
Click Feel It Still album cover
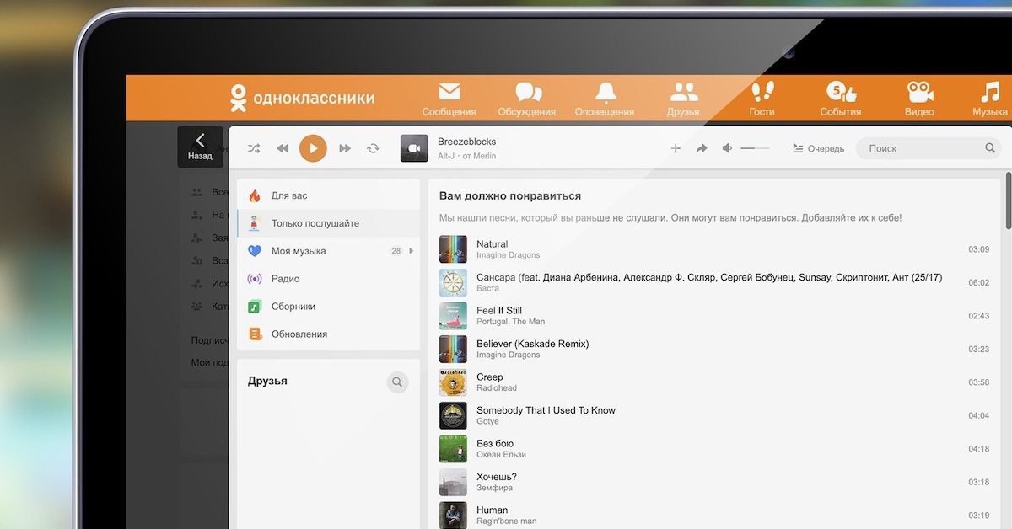click(x=453, y=316)
